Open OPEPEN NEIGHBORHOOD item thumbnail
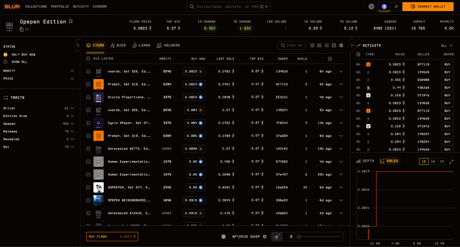The height and width of the screenshot is (247, 460). point(99,200)
